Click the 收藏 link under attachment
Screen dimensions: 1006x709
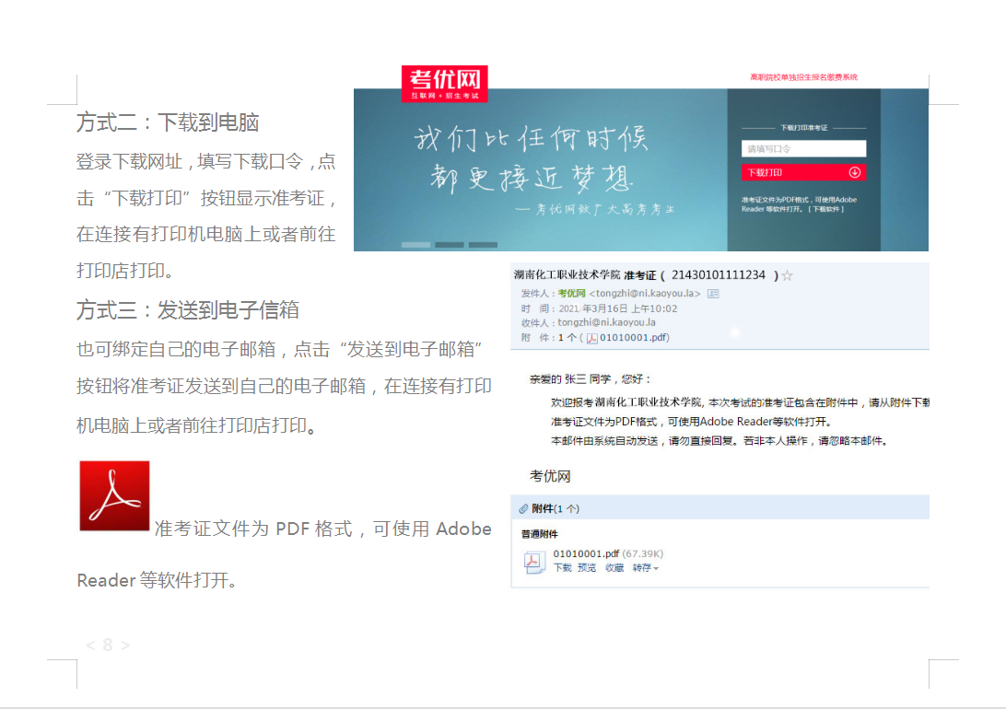[x=614, y=568]
